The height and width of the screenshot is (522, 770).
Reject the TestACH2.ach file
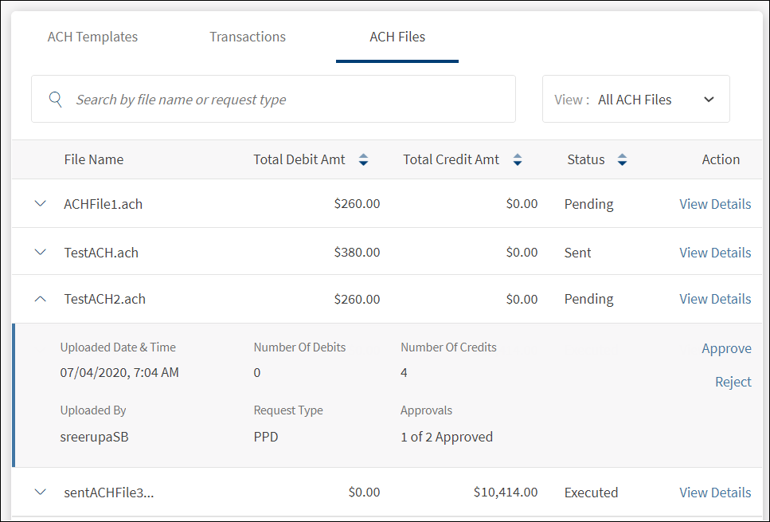click(733, 382)
